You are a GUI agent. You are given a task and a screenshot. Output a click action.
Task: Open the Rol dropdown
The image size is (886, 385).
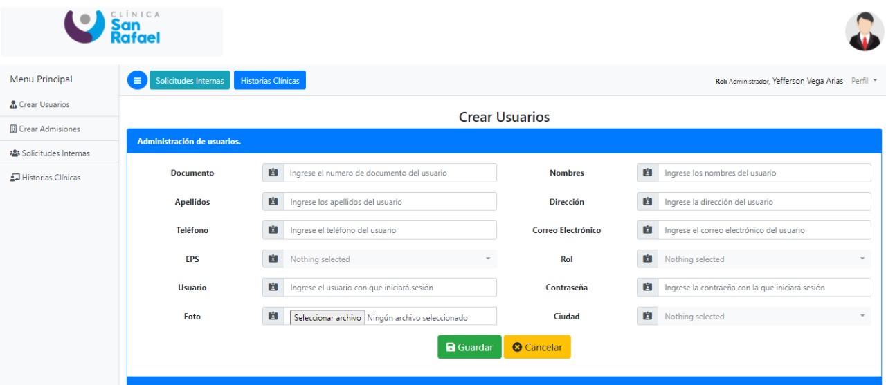pyautogui.click(x=763, y=259)
